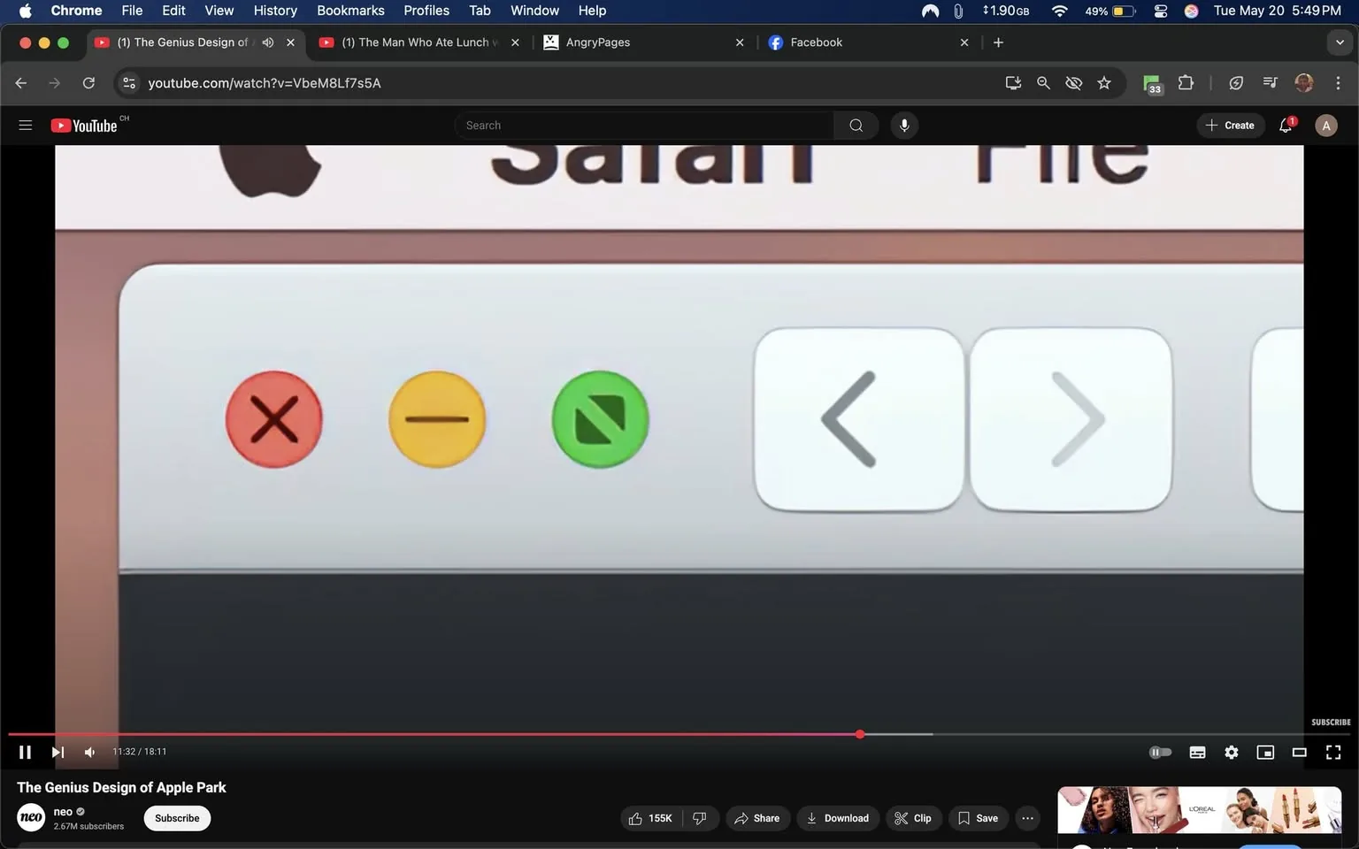
Task: Open video settings gear
Action: (1231, 752)
